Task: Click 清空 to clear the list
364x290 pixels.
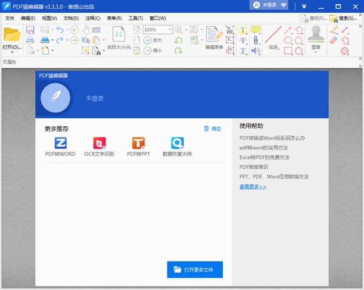Action: click(x=212, y=129)
